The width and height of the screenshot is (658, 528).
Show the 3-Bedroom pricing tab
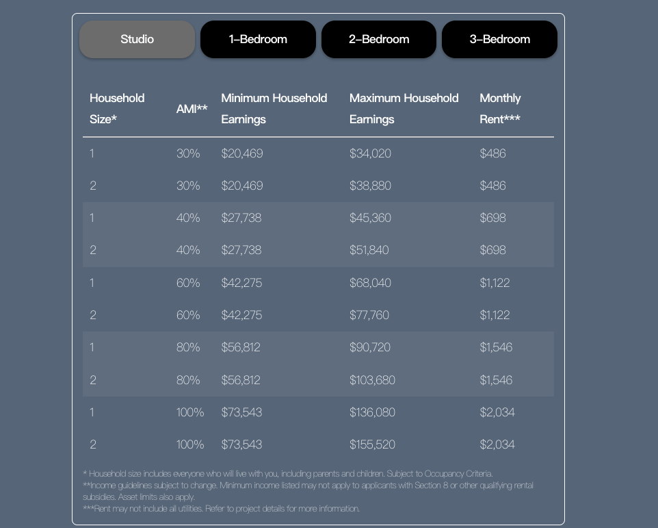click(x=499, y=39)
